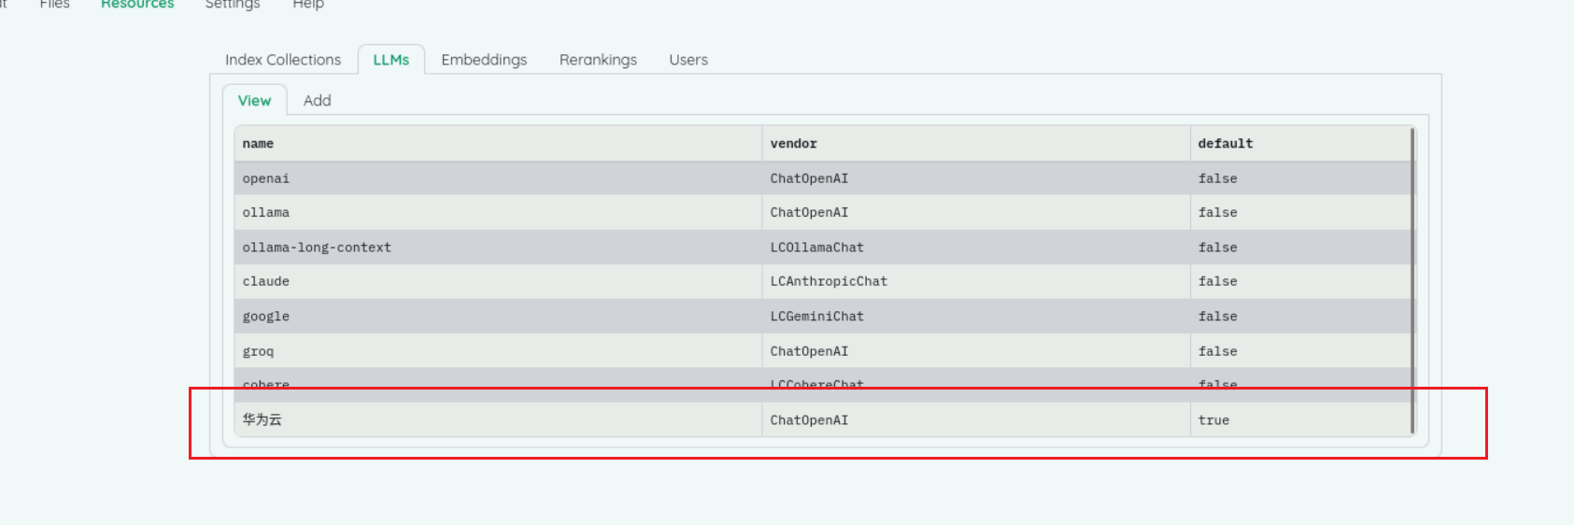Image resolution: width=1574 pixels, height=525 pixels.
Task: Select the claude name cell
Action: click(498, 282)
